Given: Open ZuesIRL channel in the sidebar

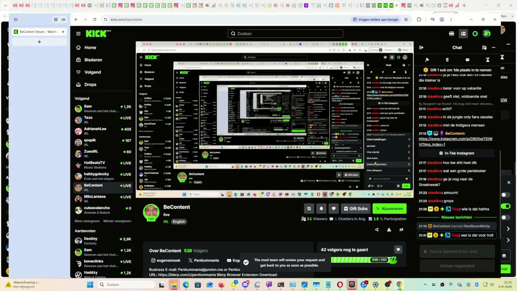Looking at the screenshot, I should tap(103, 154).
